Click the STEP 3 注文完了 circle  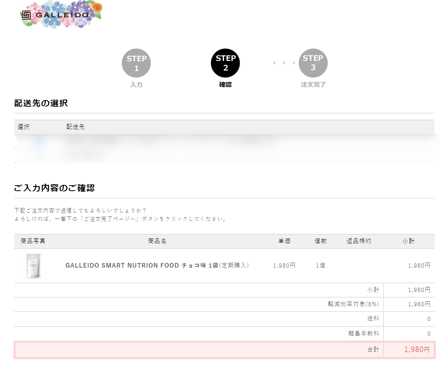[x=313, y=63]
